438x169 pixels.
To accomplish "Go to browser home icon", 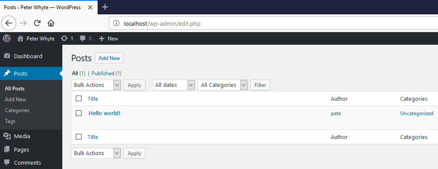I will pos(51,23).
